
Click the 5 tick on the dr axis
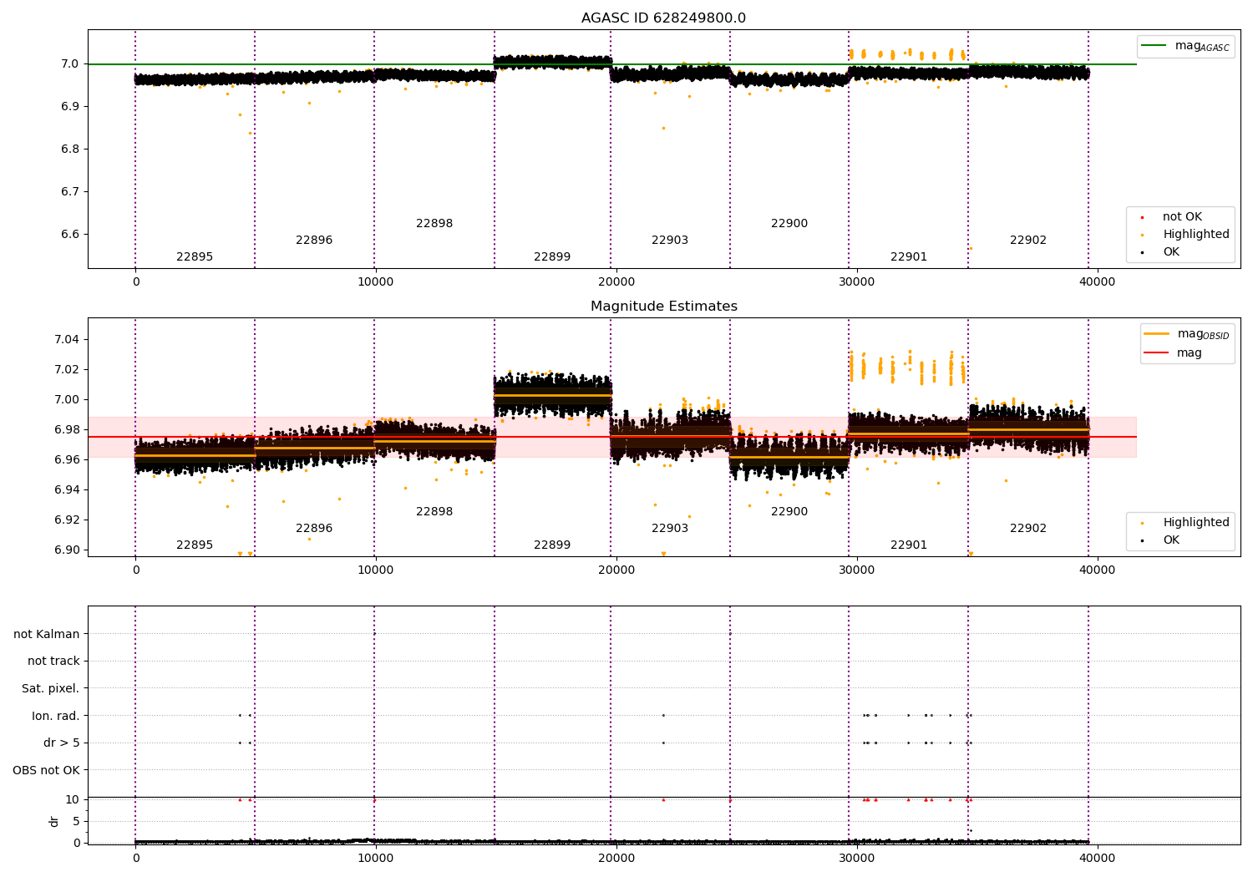pos(77,821)
